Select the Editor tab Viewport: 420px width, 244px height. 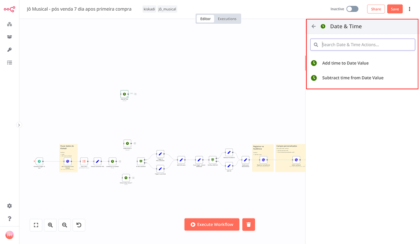pos(205,18)
